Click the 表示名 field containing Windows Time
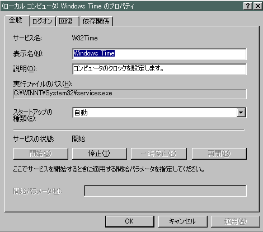Image resolution: width=263 pixels, height=232 pixels. 159,54
